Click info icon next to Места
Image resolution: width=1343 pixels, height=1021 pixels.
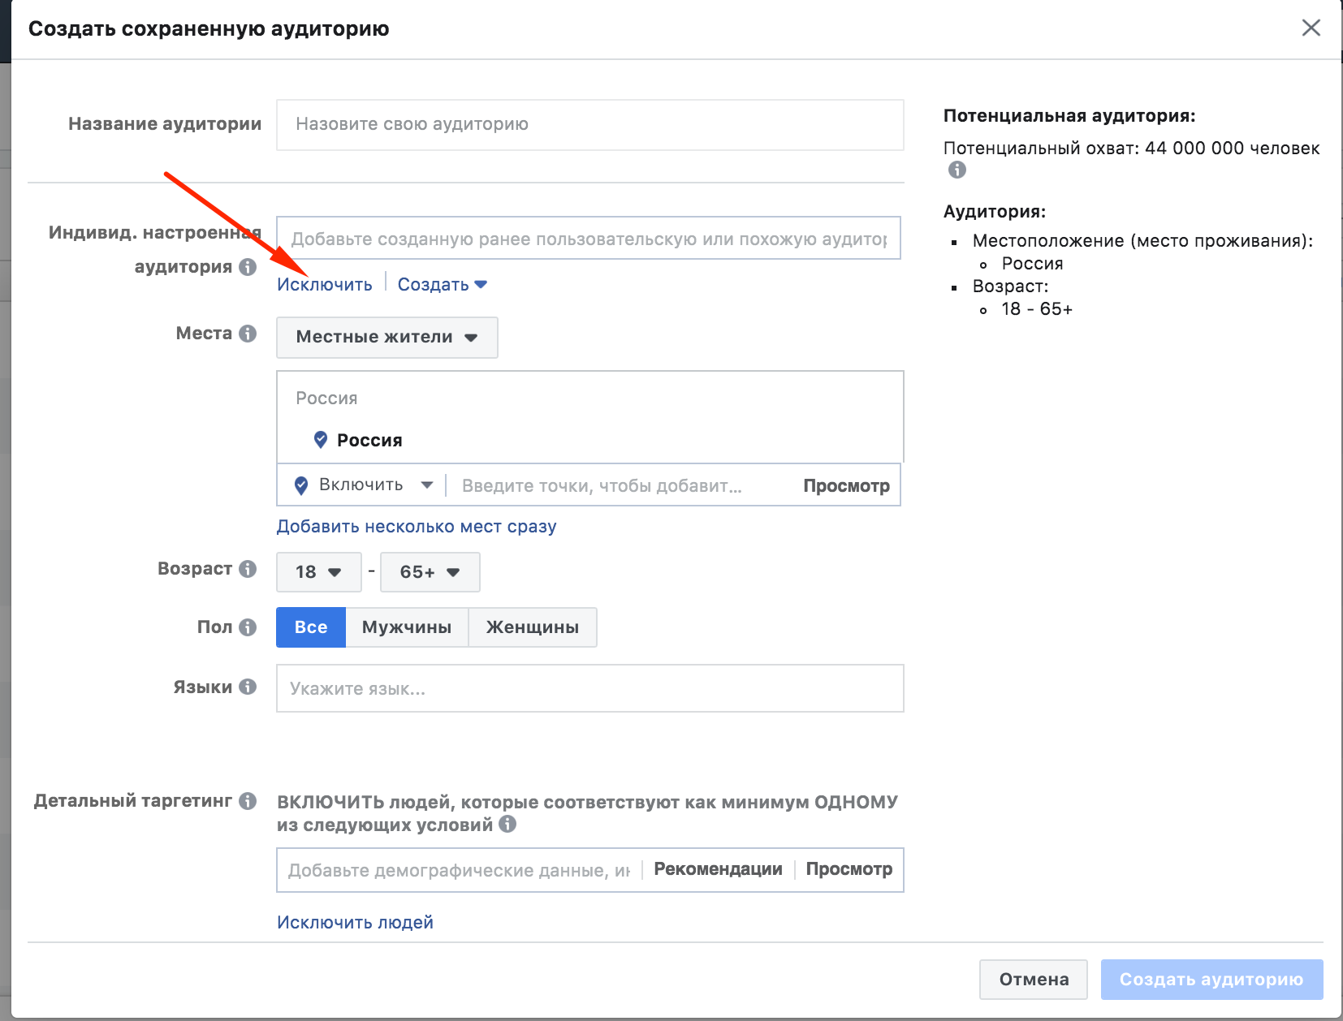248,333
